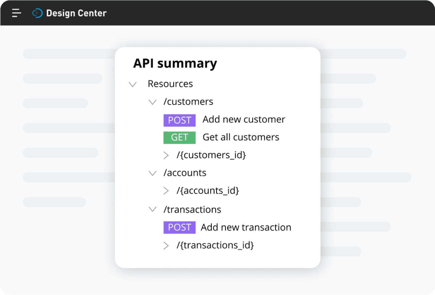
Task: Collapse the /transactions resource
Action: coord(153,209)
